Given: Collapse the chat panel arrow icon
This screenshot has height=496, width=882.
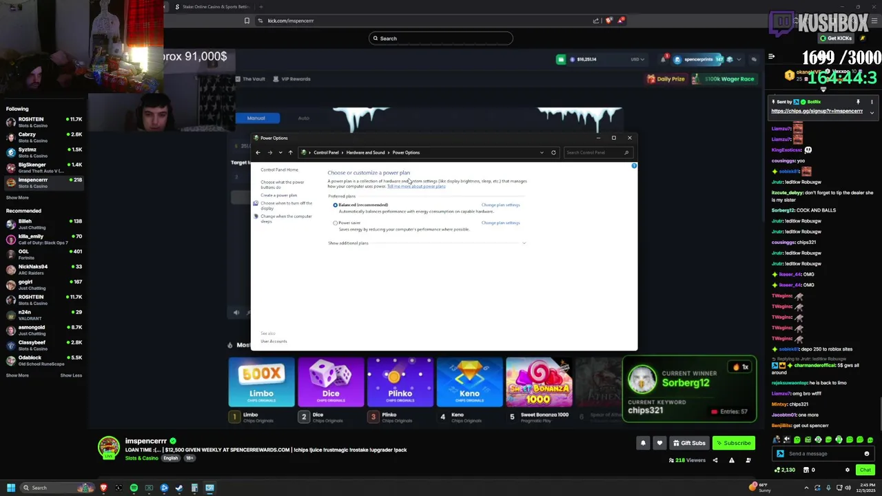Looking at the screenshot, I should pyautogui.click(x=771, y=56).
